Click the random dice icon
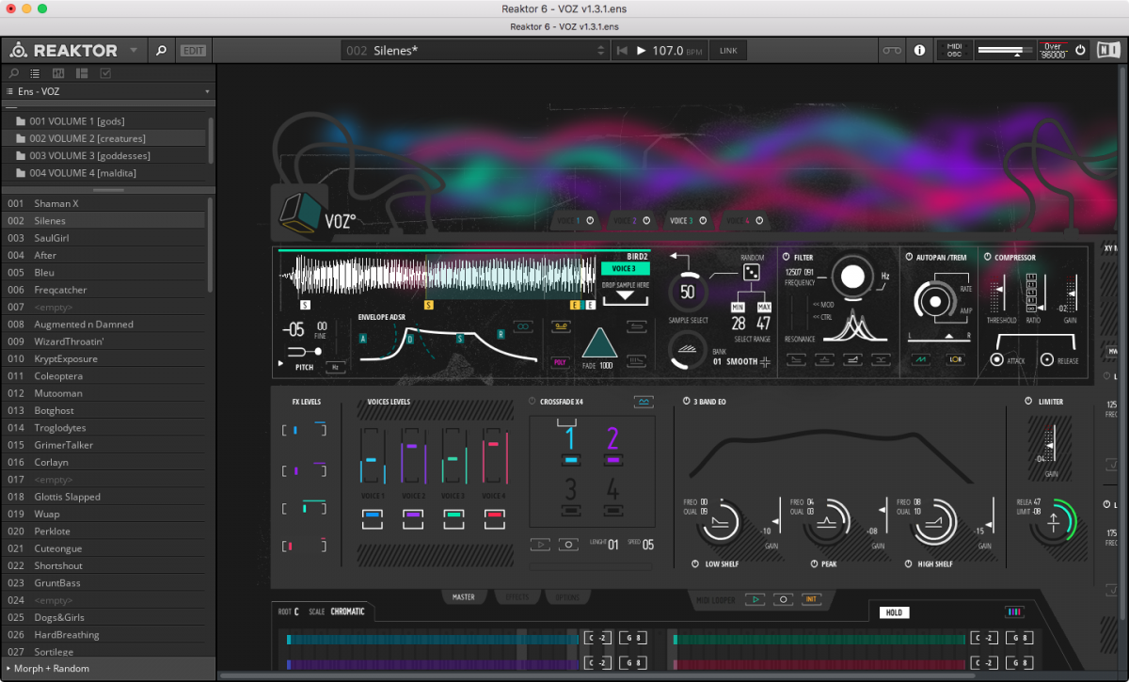This screenshot has height=682, width=1129. (752, 272)
